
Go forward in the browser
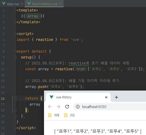(59, 107)
